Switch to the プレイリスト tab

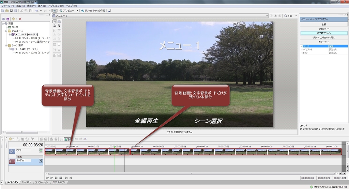26,182
